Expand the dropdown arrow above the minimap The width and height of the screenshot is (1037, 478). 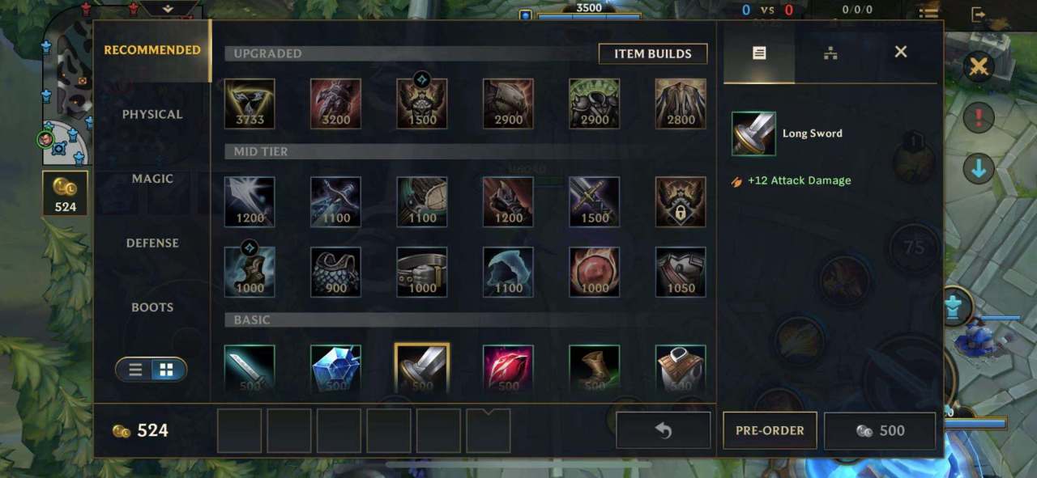(169, 9)
